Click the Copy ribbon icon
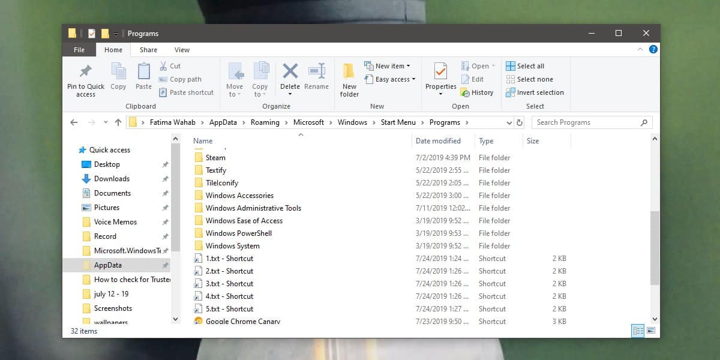This screenshot has width=720, height=360. [118, 76]
